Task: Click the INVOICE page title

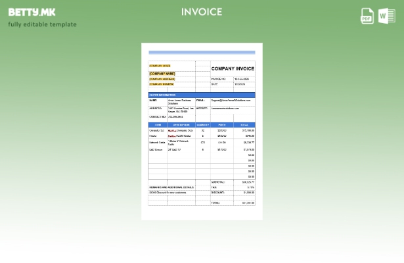Action: click(202, 12)
